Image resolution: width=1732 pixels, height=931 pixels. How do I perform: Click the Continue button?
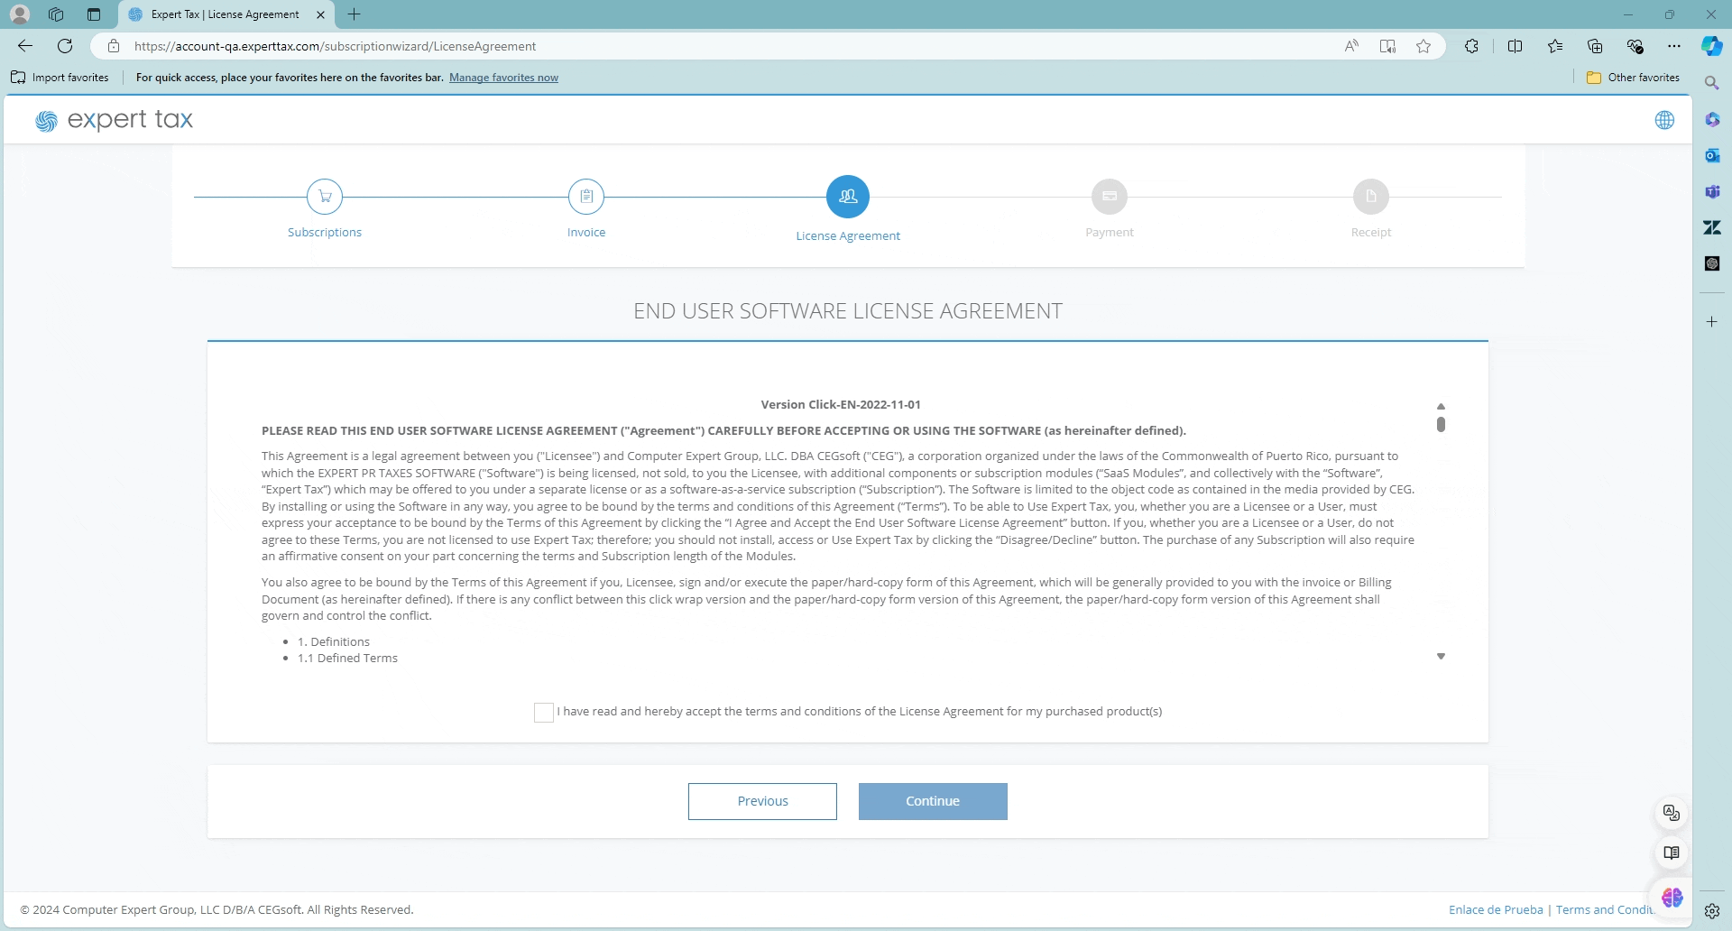point(933,801)
